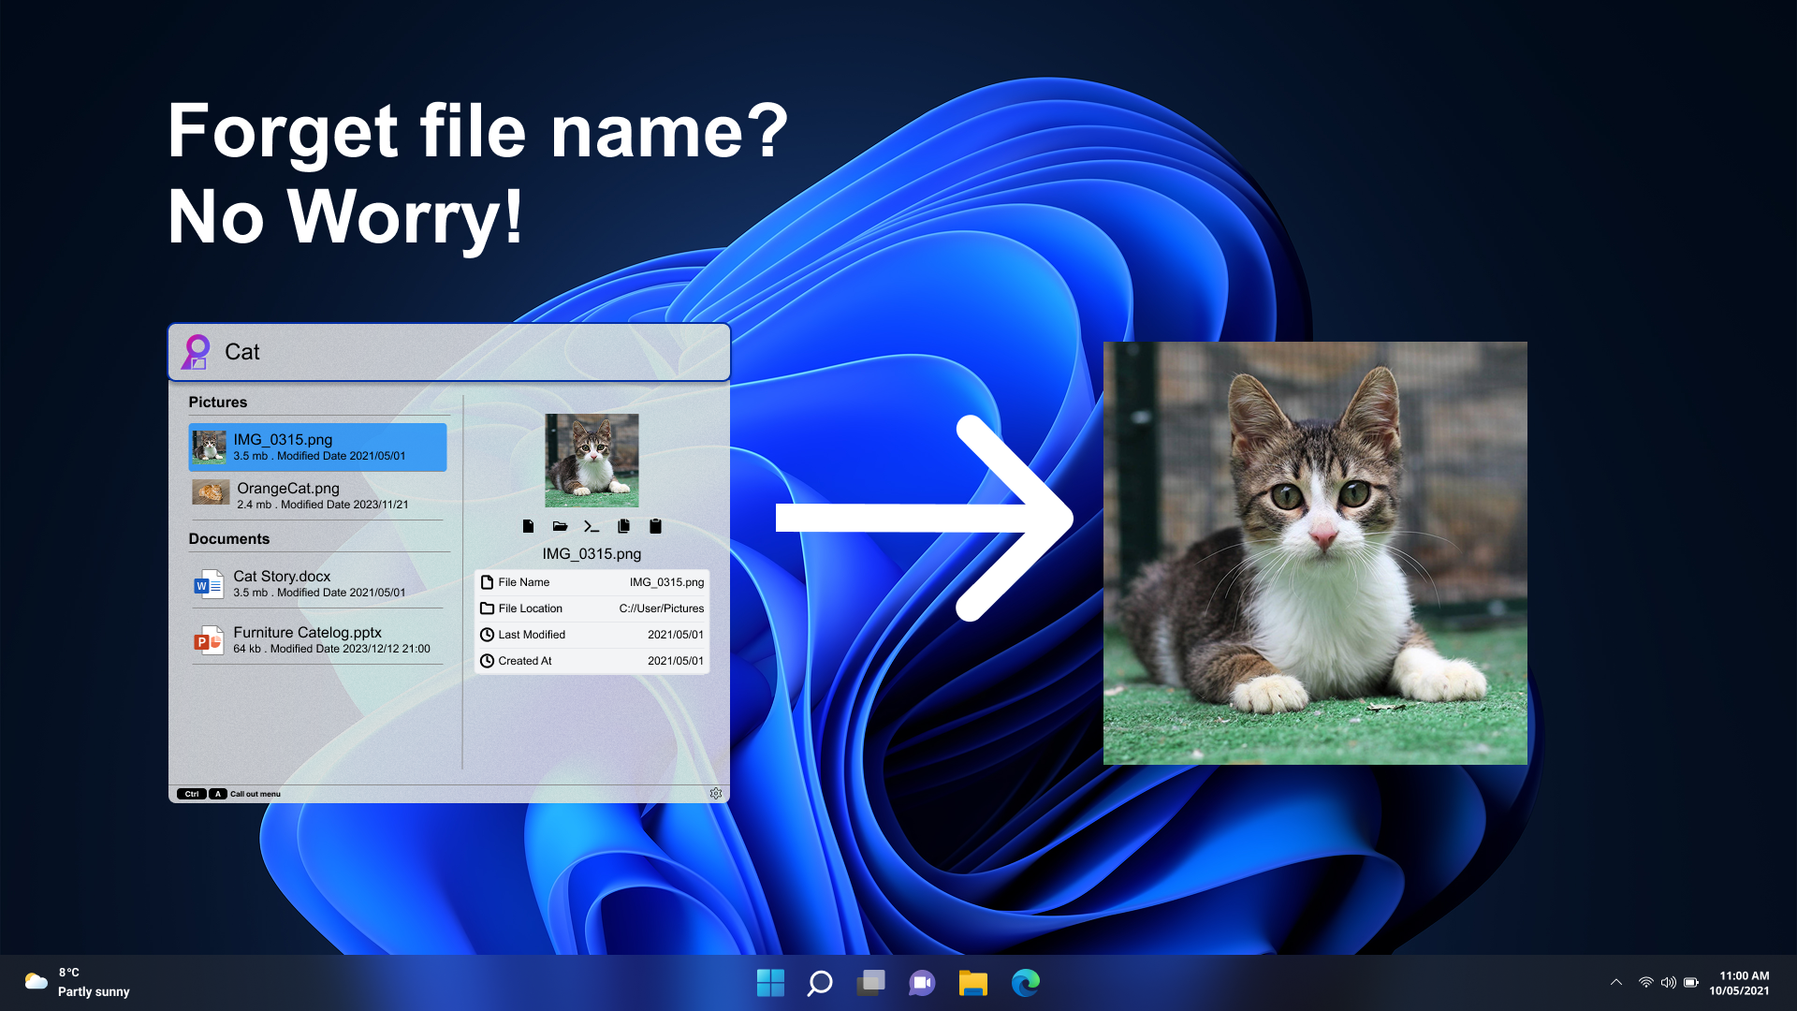This screenshot has width=1797, height=1011.
Task: Open IMG_0315.png in default viewer
Action: coord(529,526)
